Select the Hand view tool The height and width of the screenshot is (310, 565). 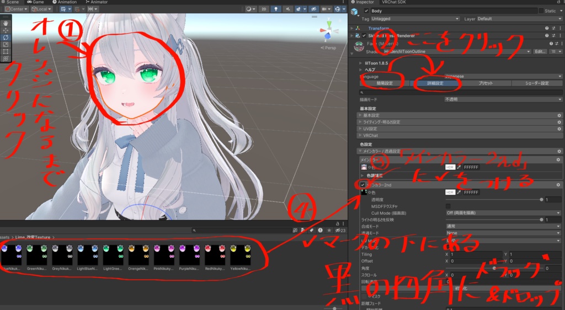point(6,23)
